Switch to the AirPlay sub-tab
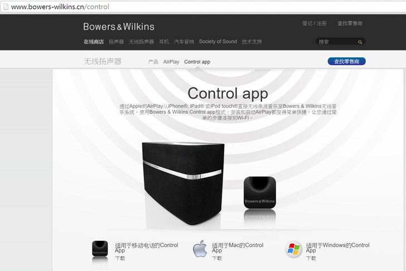Viewport: 406px width, 271px height. [171, 62]
